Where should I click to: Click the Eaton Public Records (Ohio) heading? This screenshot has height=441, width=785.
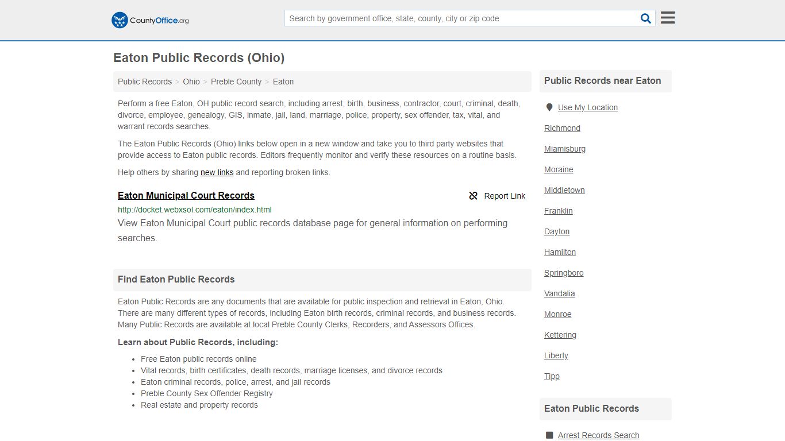point(199,58)
